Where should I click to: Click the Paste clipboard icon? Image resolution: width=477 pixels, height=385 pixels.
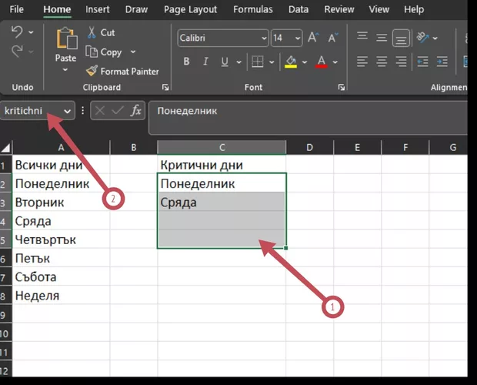click(66, 39)
